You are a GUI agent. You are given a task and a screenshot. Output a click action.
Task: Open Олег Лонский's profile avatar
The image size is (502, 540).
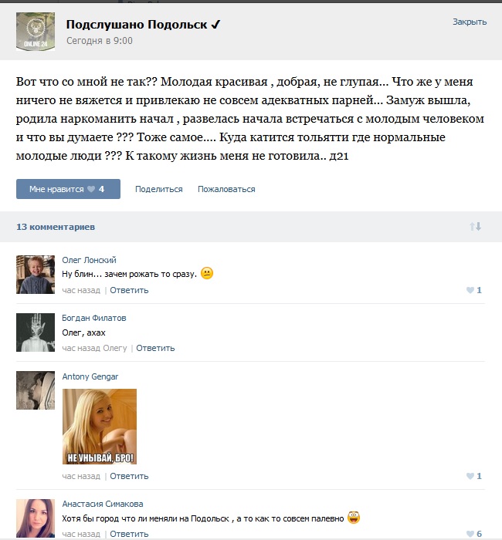[x=36, y=275]
